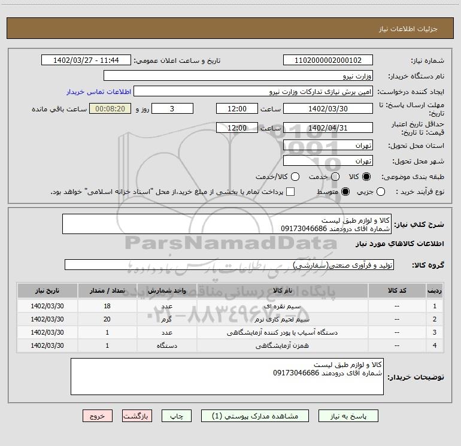The height and width of the screenshot is (446, 461).
Task: Select the خدمت radio button
Action: tap(335, 177)
